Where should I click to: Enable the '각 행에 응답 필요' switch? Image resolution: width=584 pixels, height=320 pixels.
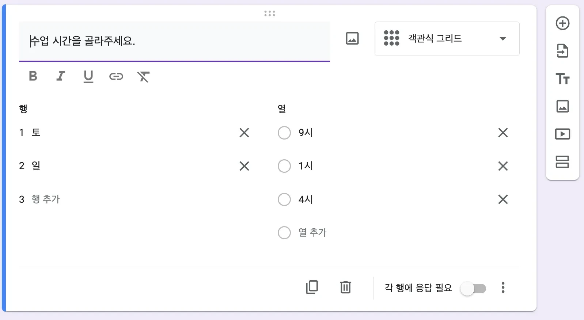[x=473, y=289]
